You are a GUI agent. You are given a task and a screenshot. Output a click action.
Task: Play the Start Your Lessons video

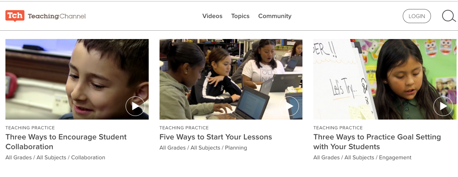pyautogui.click(x=289, y=106)
